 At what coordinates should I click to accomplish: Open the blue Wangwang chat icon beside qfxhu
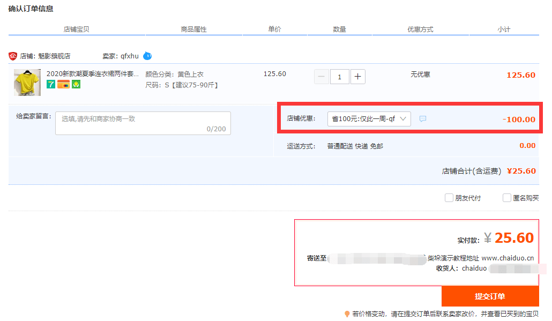(147, 56)
